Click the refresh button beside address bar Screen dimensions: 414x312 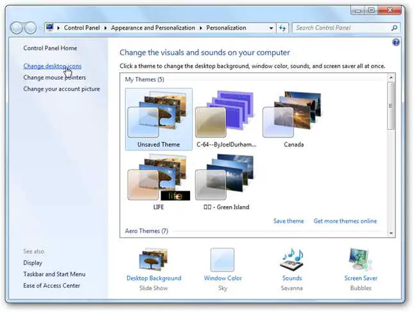tap(283, 28)
